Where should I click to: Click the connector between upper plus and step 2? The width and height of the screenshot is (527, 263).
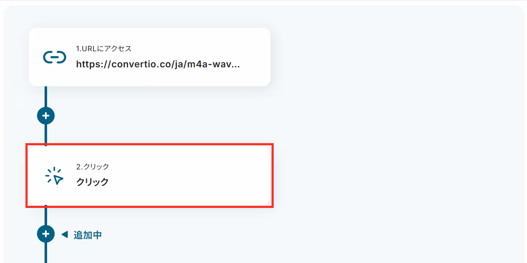tap(46, 134)
